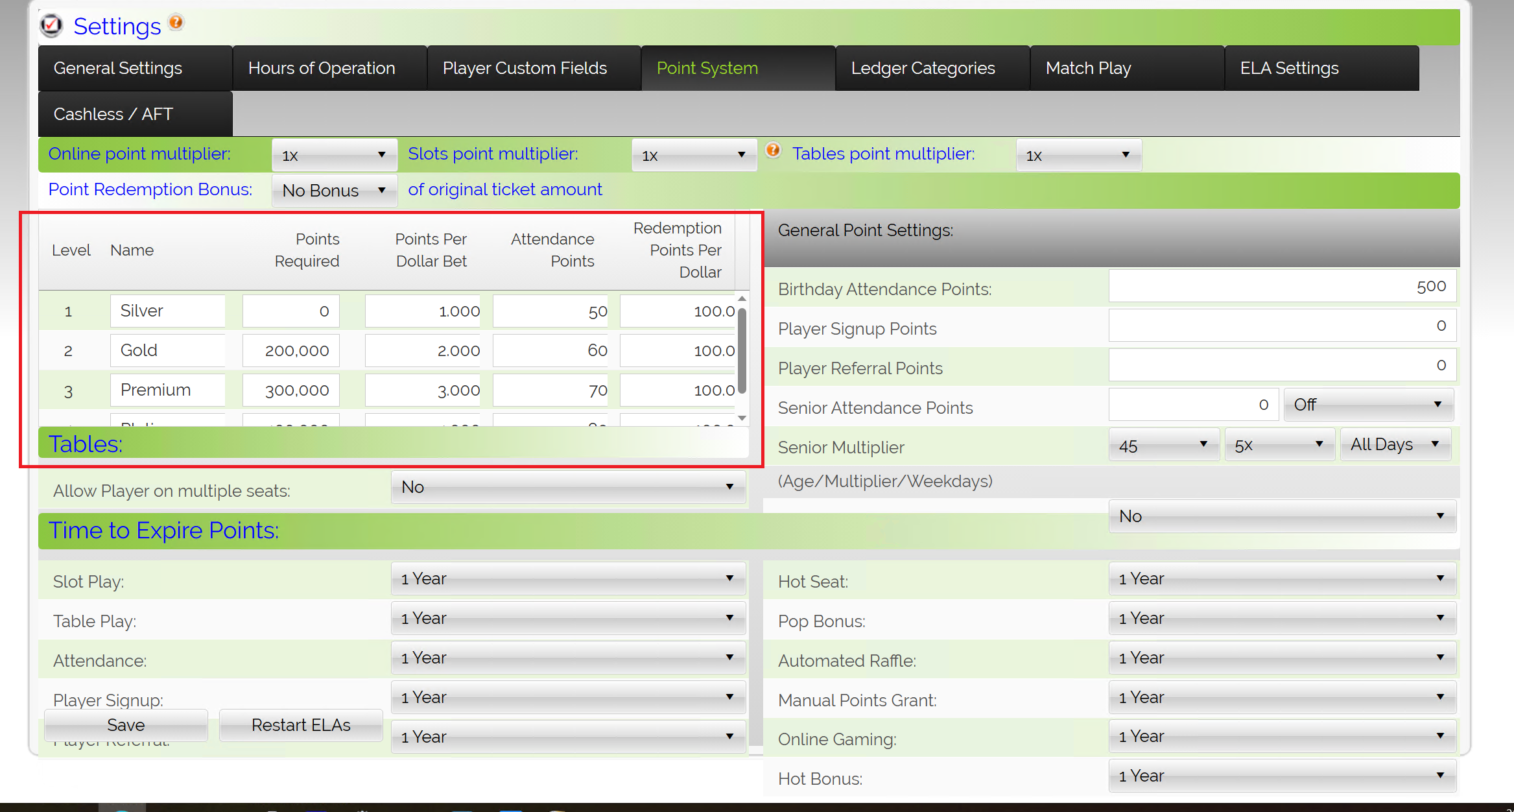Open Online Gaming expiry dropdown
The image size is (1514, 812).
tap(1283, 736)
